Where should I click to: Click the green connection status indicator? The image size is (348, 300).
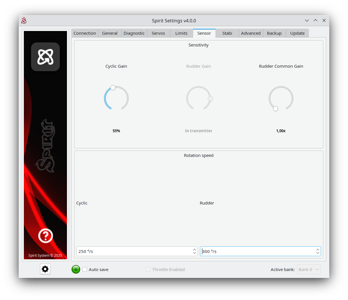pyautogui.click(x=76, y=269)
